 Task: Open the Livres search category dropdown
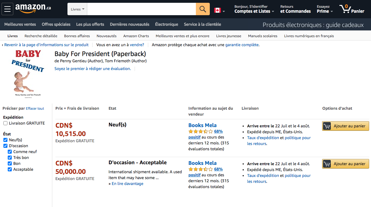tap(77, 9)
